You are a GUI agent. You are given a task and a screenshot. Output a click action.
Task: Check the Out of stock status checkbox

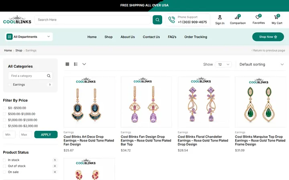(x=4, y=166)
